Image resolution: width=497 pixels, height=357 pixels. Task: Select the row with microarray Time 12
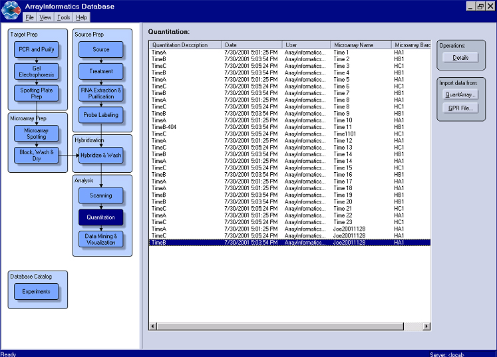click(x=289, y=141)
